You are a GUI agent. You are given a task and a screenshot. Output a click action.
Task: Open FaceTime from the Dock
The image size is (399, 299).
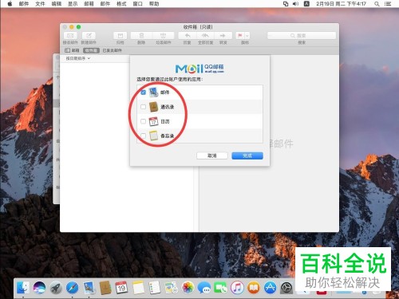click(x=221, y=288)
